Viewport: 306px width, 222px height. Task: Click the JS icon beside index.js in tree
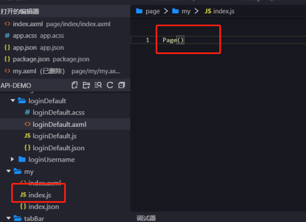tap(23, 195)
